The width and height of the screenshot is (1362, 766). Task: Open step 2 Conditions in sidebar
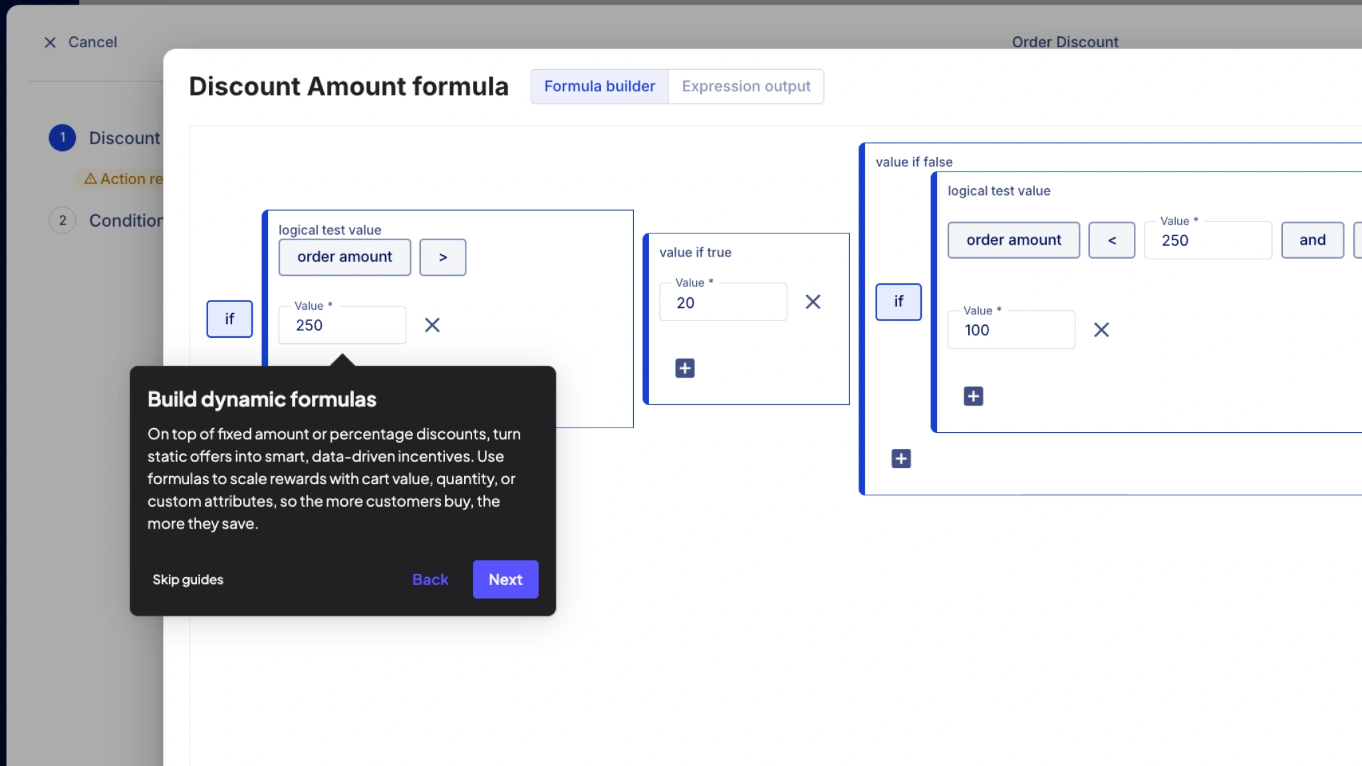[125, 221]
